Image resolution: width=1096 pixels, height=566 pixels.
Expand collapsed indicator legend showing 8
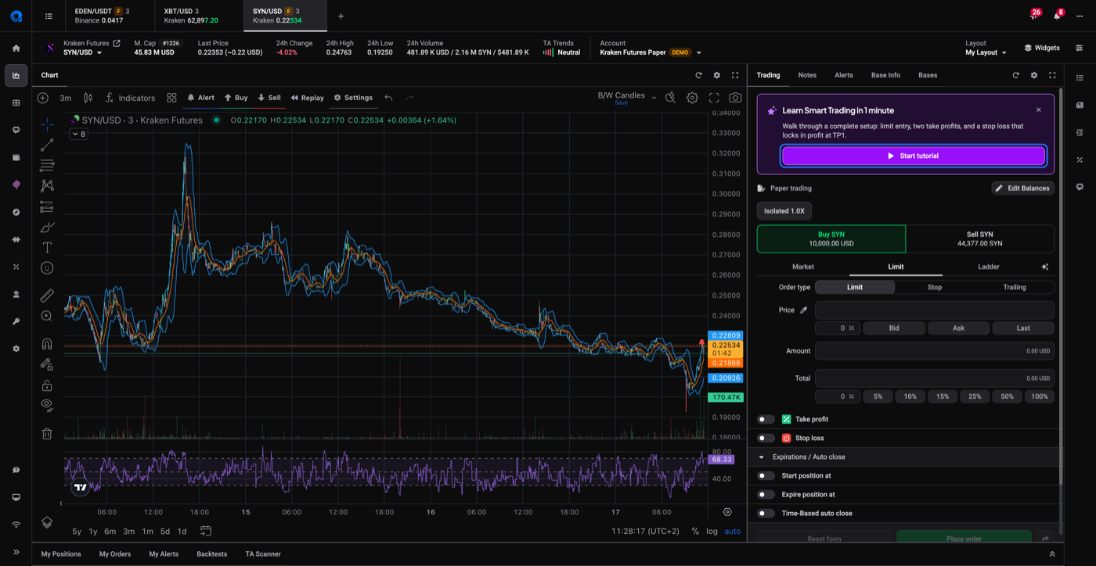tap(78, 134)
